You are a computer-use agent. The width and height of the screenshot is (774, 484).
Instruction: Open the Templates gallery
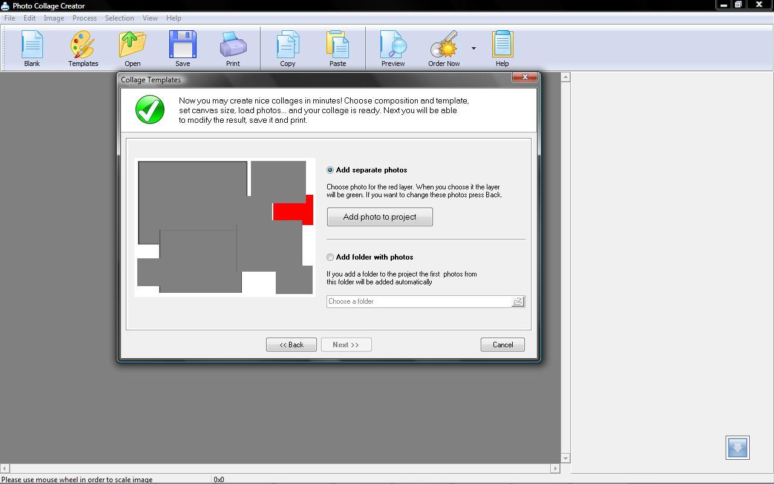click(82, 48)
